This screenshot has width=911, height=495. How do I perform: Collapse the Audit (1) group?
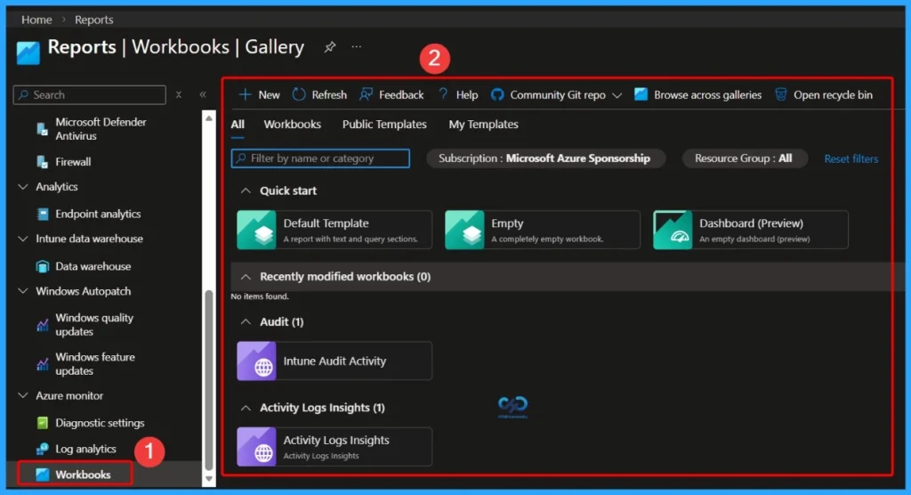point(246,321)
